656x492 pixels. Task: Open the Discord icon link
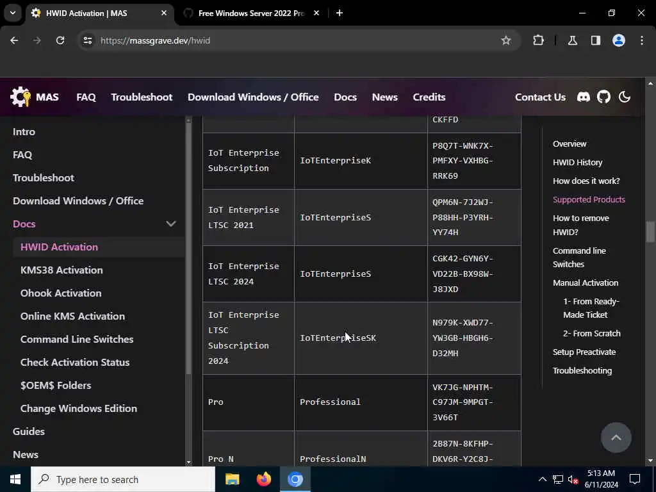(583, 97)
